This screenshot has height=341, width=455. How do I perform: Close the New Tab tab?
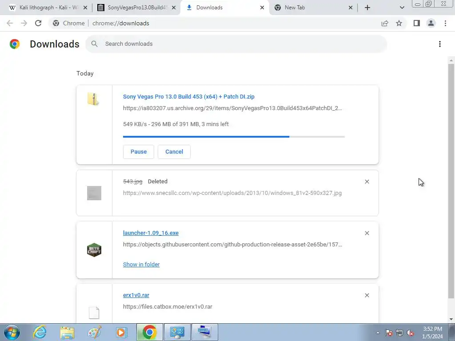coord(351,8)
